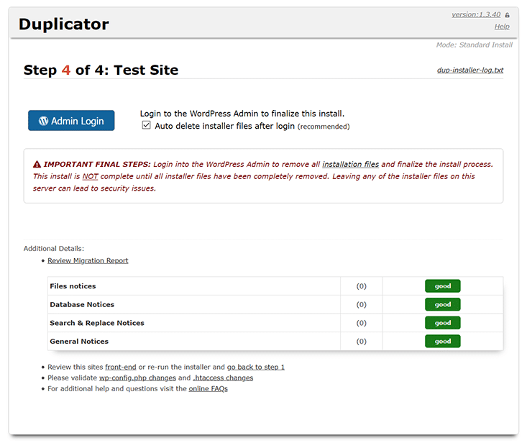Click (0) count for Search & Replace Notices
The width and height of the screenshot is (527, 443).
362,323
